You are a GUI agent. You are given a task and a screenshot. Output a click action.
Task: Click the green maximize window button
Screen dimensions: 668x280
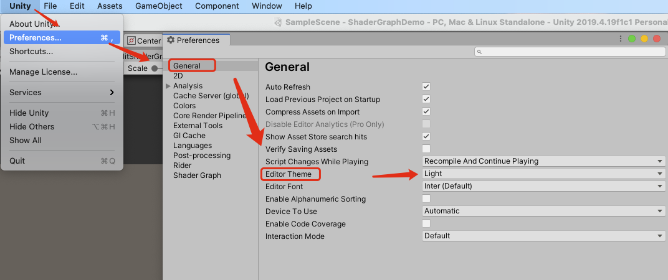coord(632,39)
